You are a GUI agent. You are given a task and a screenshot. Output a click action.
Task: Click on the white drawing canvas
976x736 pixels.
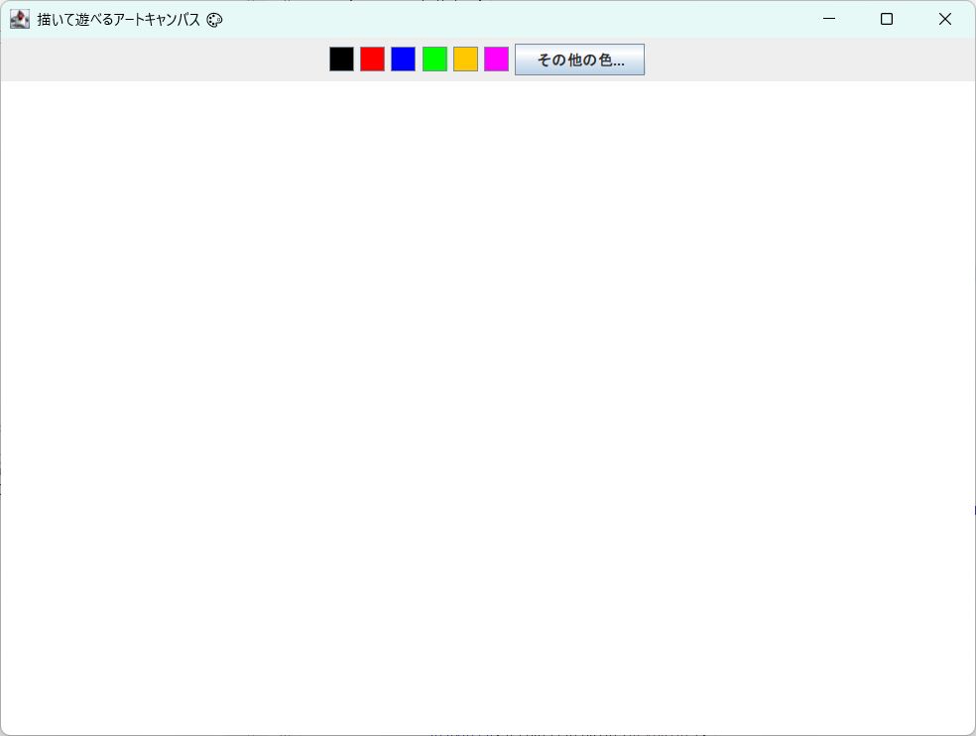pos(488,408)
